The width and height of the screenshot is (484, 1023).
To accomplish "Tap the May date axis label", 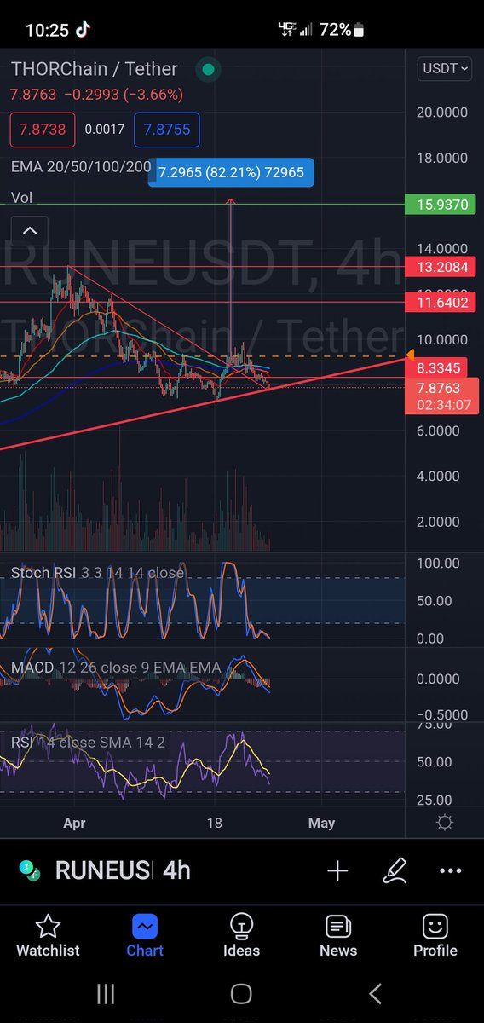I will click(321, 823).
